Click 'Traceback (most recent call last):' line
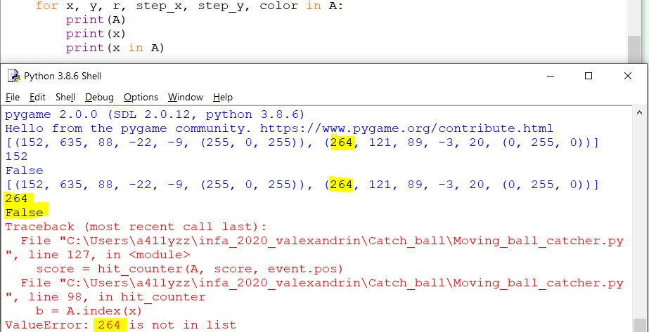The width and height of the screenshot is (649, 332). (x=136, y=227)
